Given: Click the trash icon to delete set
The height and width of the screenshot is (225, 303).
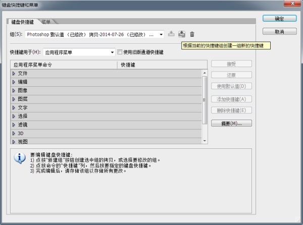Looking at the screenshot, I should pyautogui.click(x=192, y=34).
